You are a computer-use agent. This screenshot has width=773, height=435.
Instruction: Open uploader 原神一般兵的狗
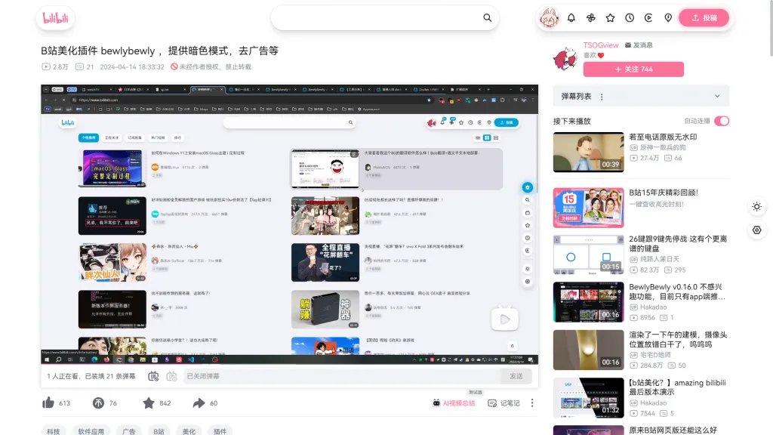pyautogui.click(x=662, y=147)
